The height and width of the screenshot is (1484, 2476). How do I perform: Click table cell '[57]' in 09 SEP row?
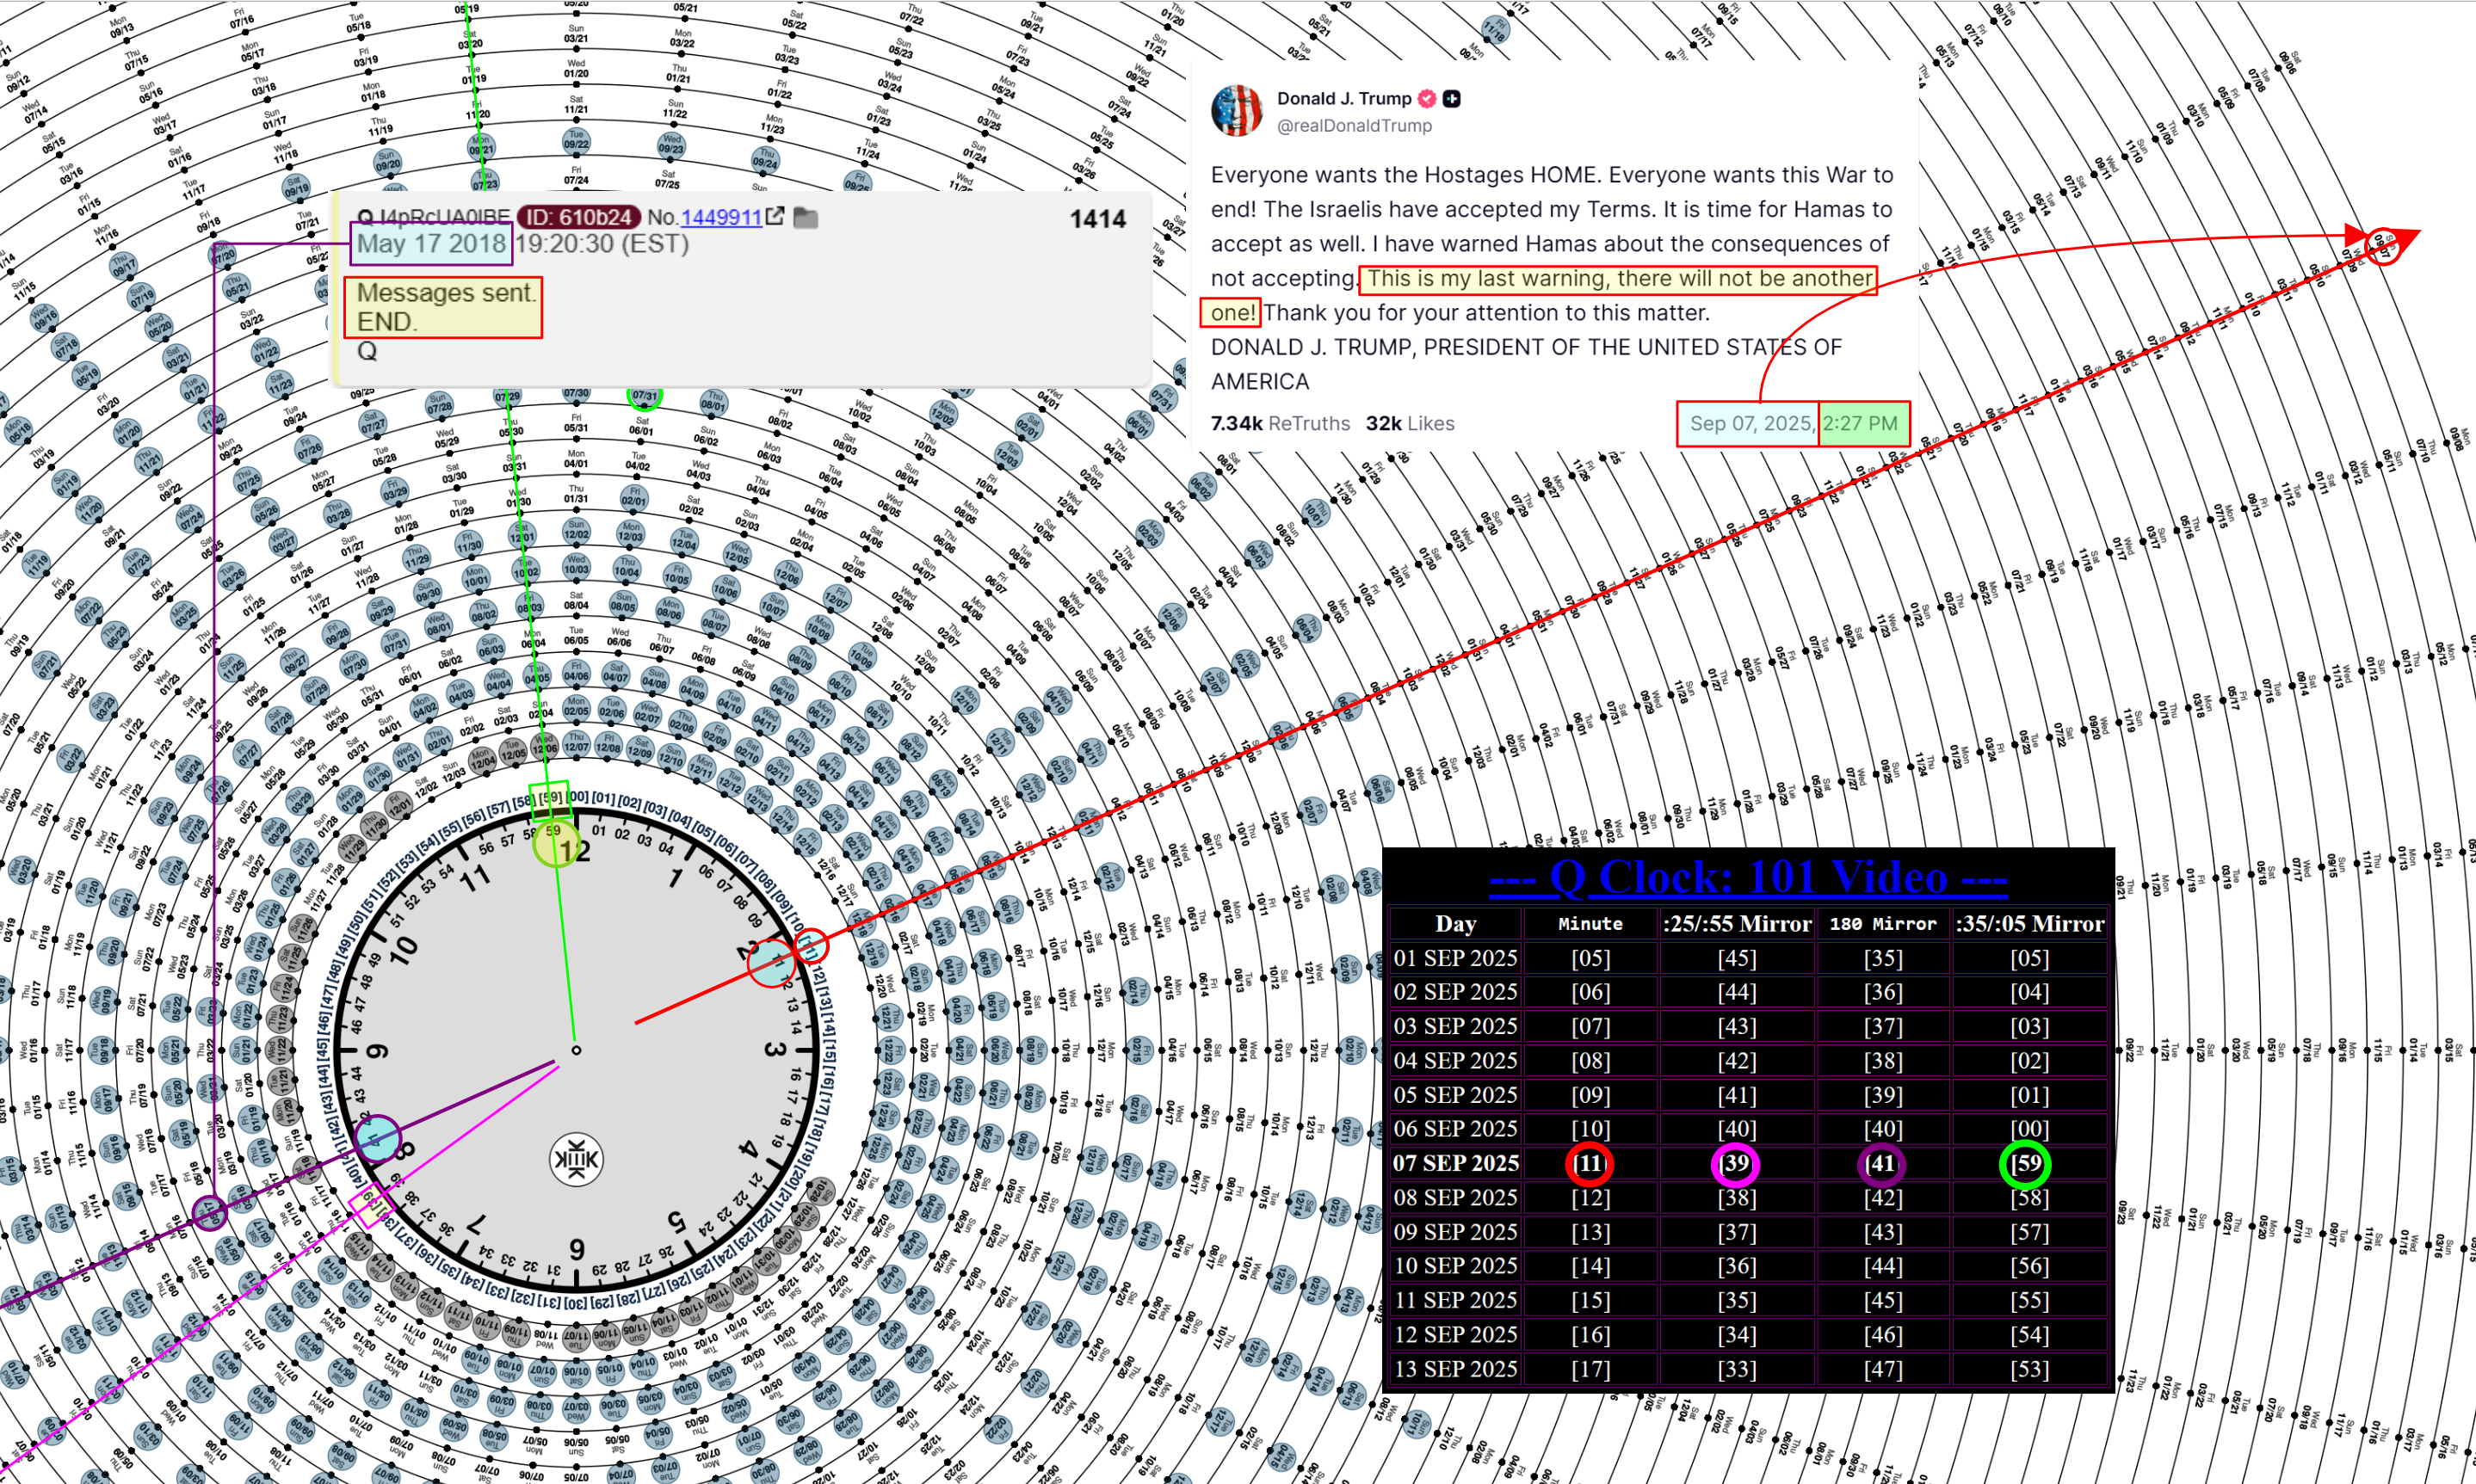tap(2030, 1232)
